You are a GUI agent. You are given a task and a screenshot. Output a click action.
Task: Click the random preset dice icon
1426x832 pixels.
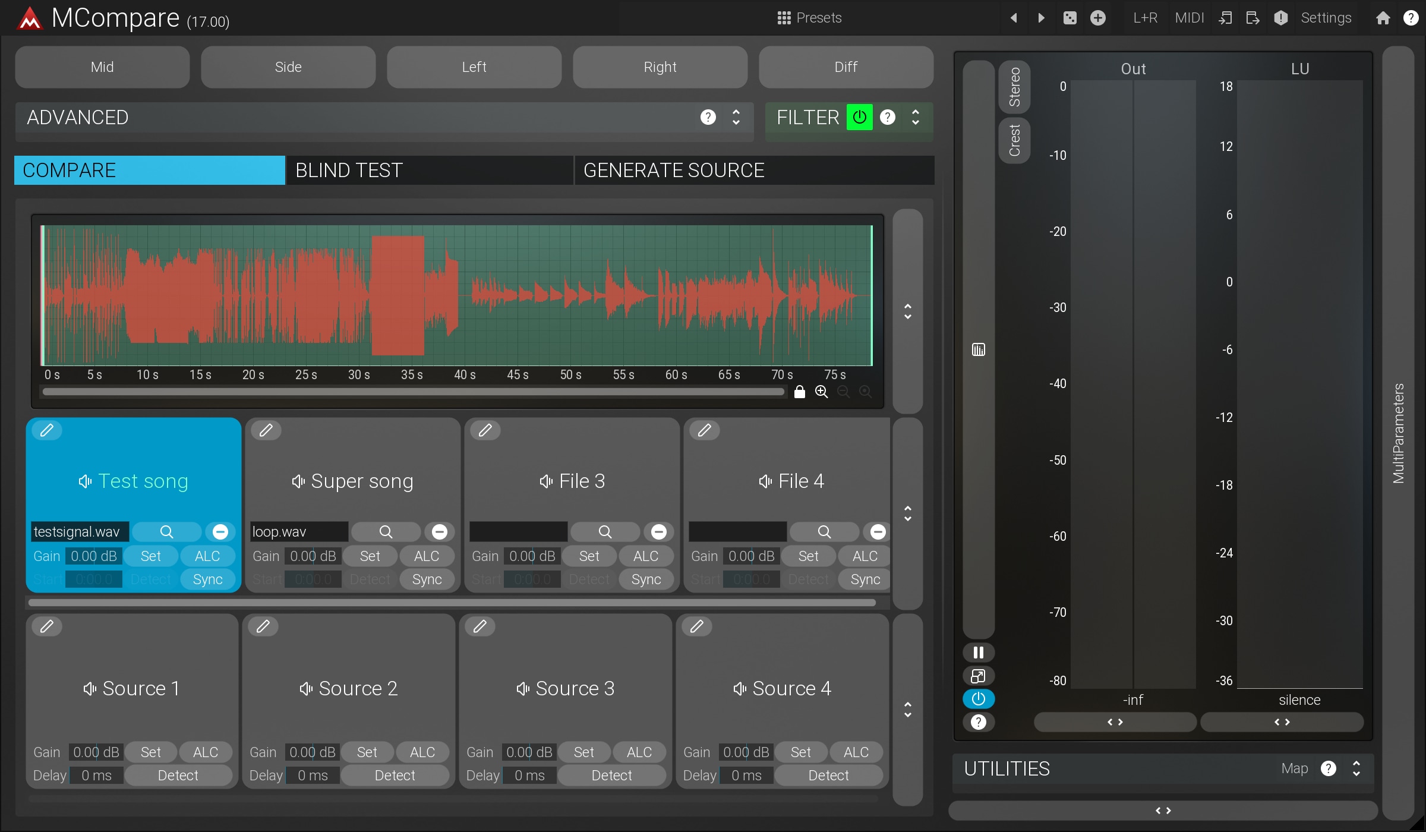[x=1069, y=18]
